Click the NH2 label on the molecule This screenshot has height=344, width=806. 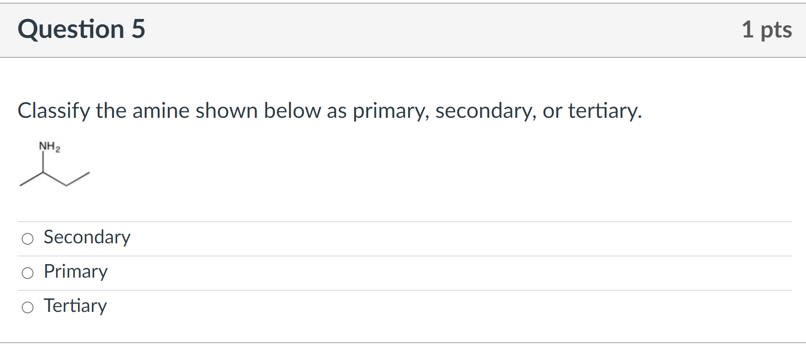click(49, 146)
